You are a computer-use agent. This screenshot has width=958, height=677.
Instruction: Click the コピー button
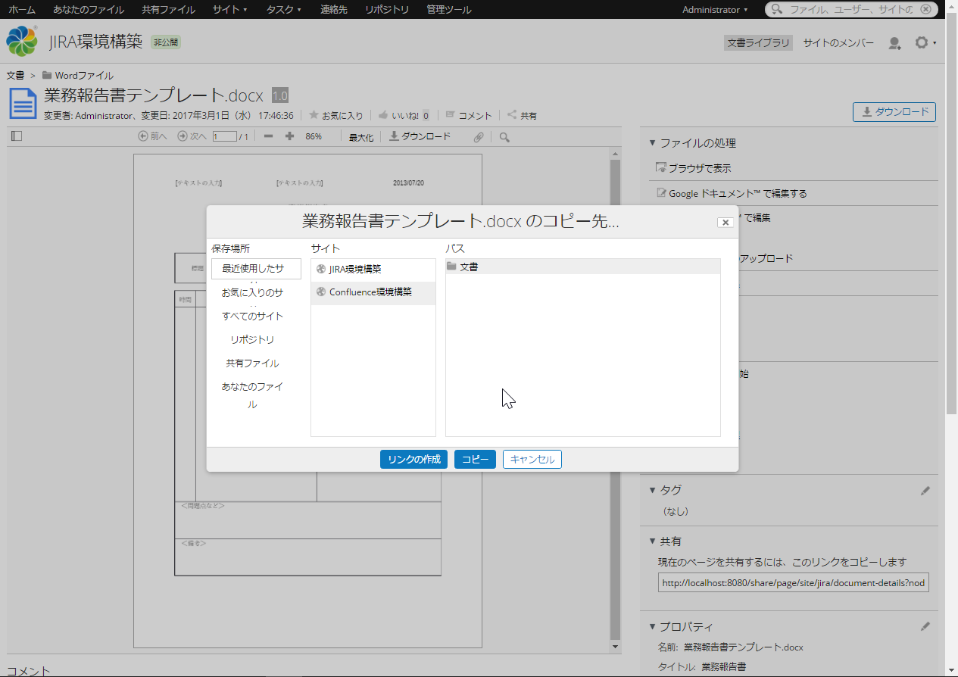click(x=475, y=459)
